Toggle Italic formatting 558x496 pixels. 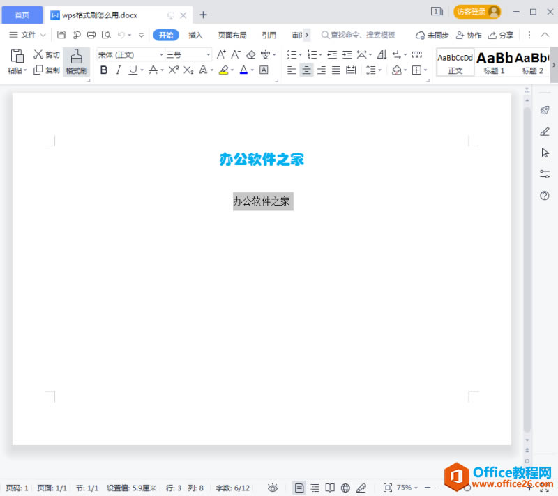pyautogui.click(x=118, y=70)
